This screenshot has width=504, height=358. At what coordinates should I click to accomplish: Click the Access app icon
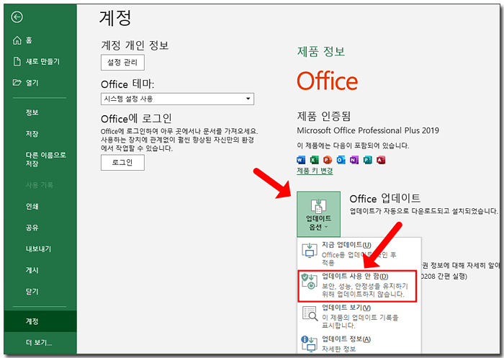[x=381, y=160]
